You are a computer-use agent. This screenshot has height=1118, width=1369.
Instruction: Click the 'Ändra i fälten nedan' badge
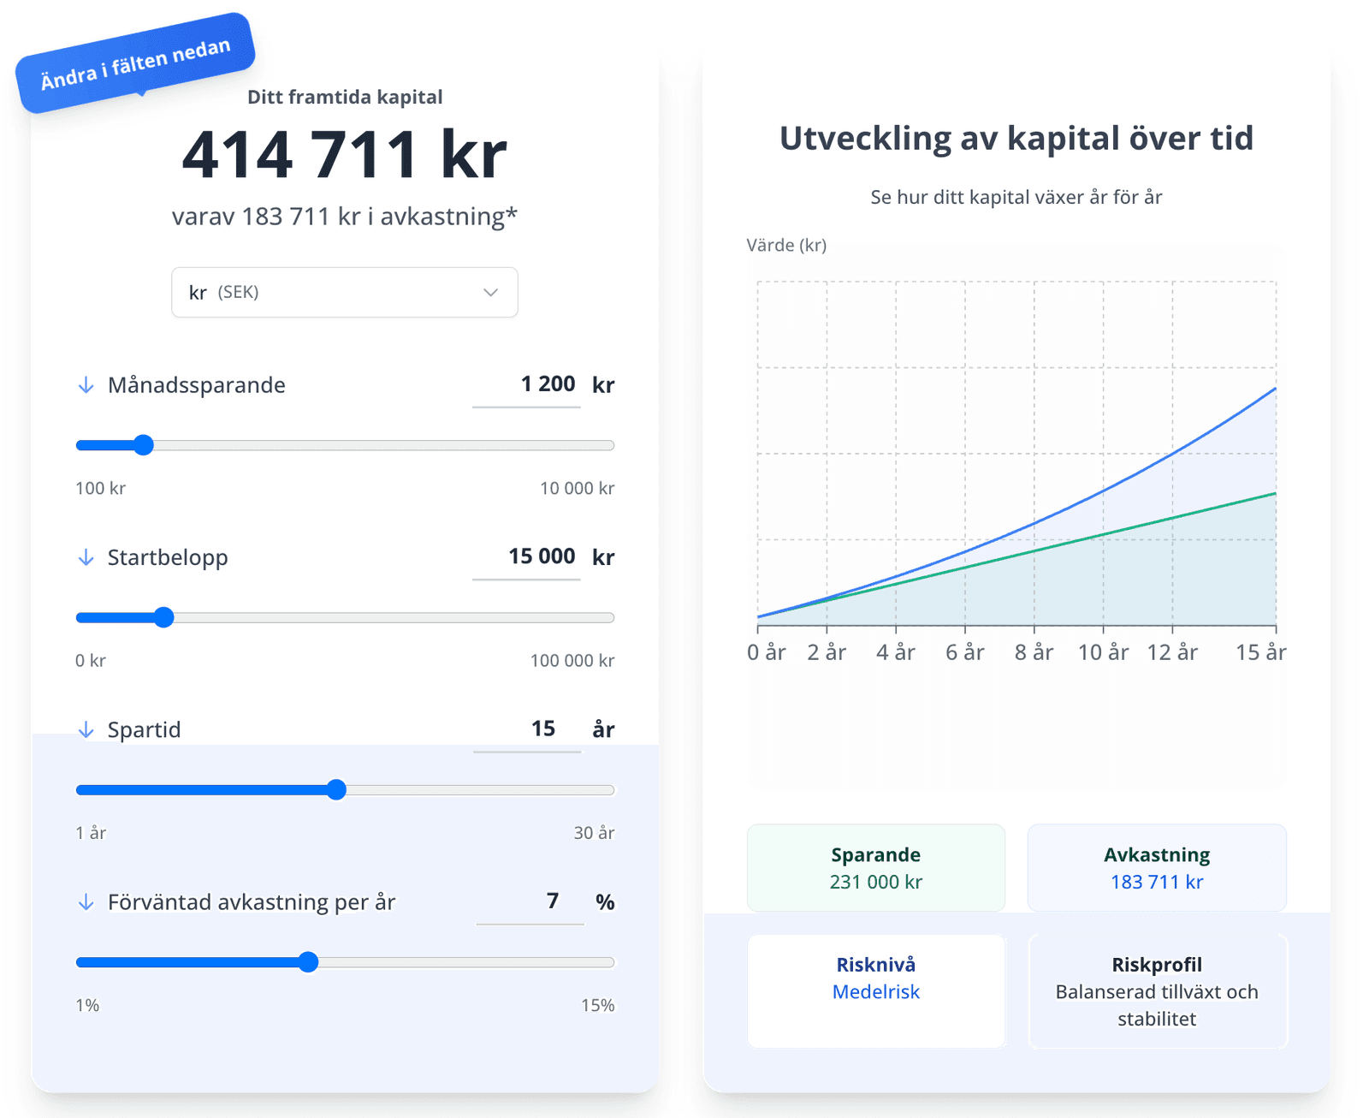pos(135,63)
